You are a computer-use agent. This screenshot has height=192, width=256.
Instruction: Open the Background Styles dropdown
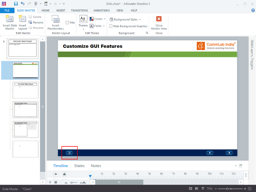[x=125, y=19]
